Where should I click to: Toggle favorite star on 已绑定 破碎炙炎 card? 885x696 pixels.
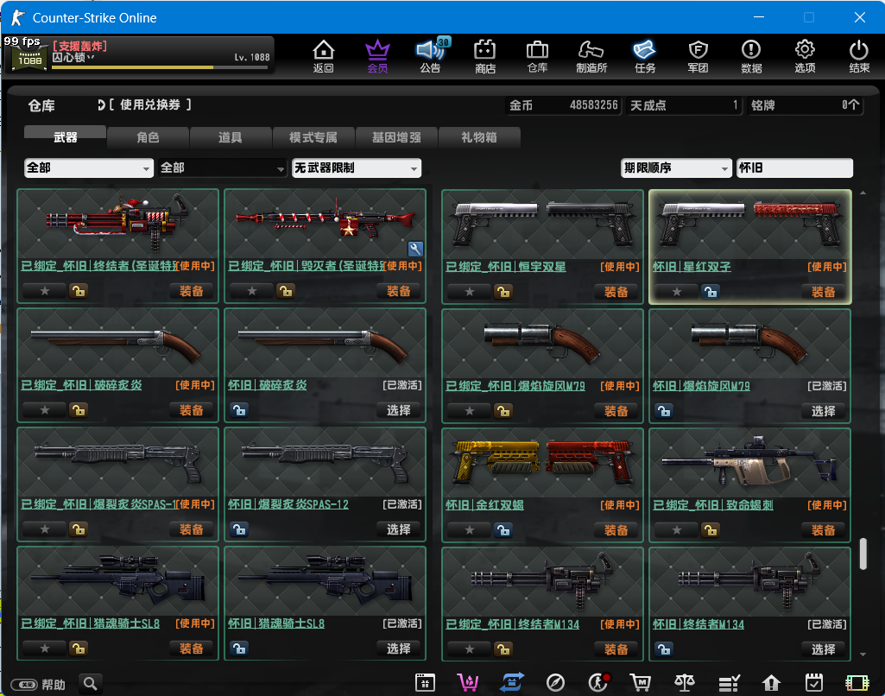click(x=45, y=410)
